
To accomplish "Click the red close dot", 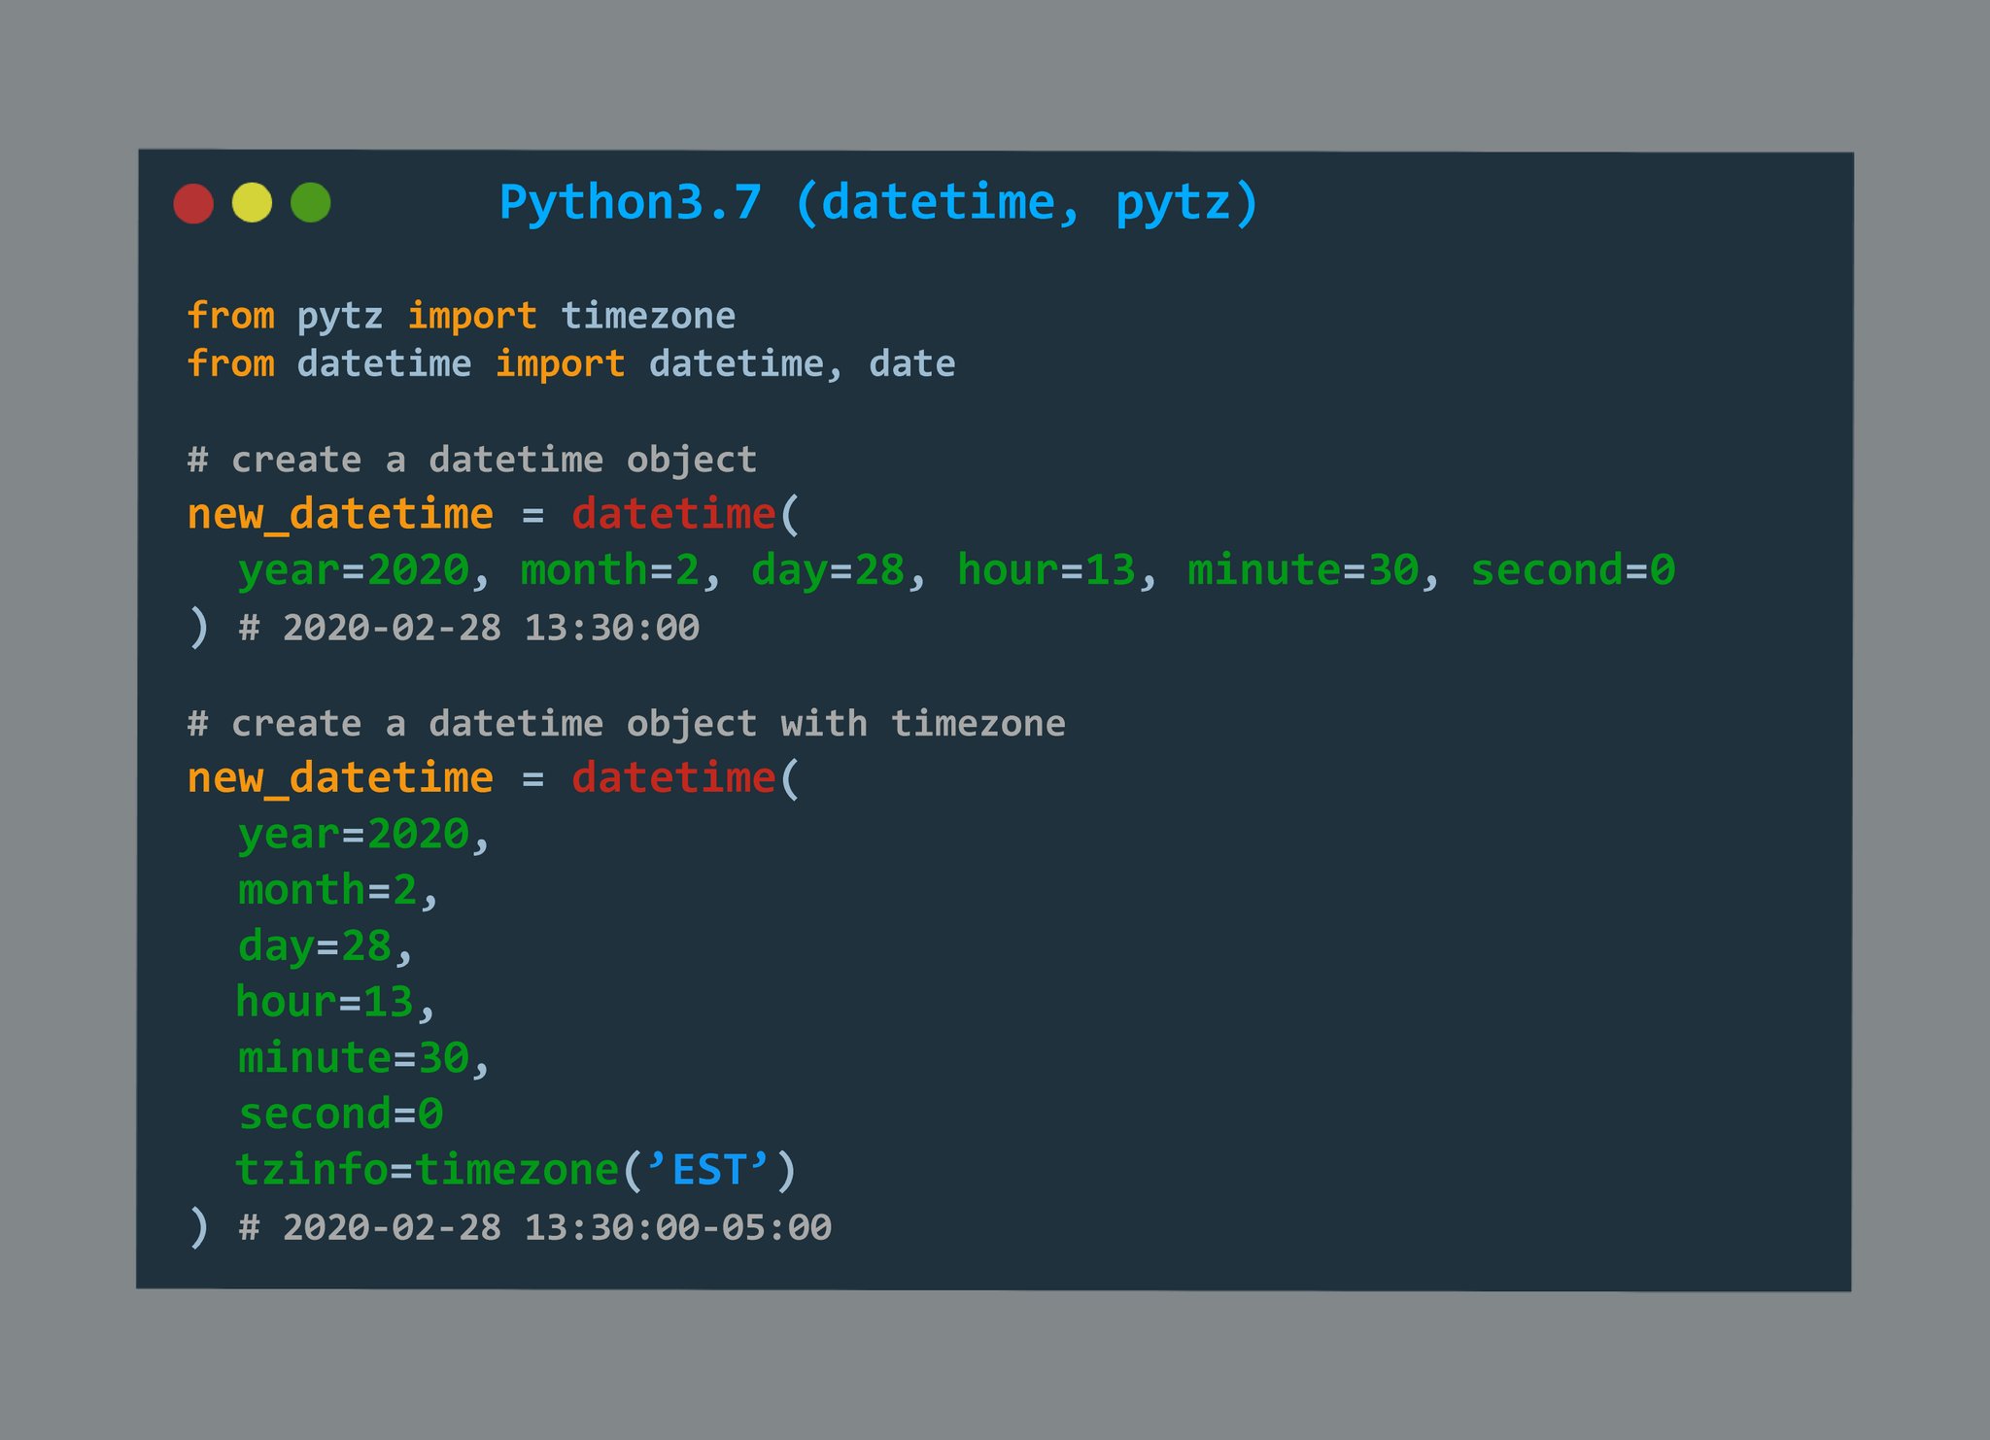I will click(x=193, y=204).
